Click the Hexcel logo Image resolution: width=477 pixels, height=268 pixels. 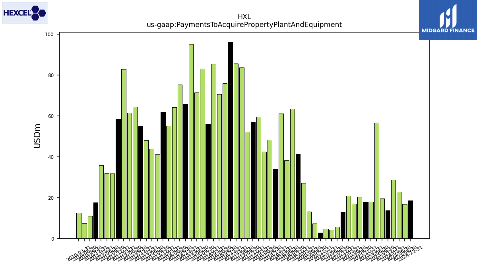tap(25, 13)
